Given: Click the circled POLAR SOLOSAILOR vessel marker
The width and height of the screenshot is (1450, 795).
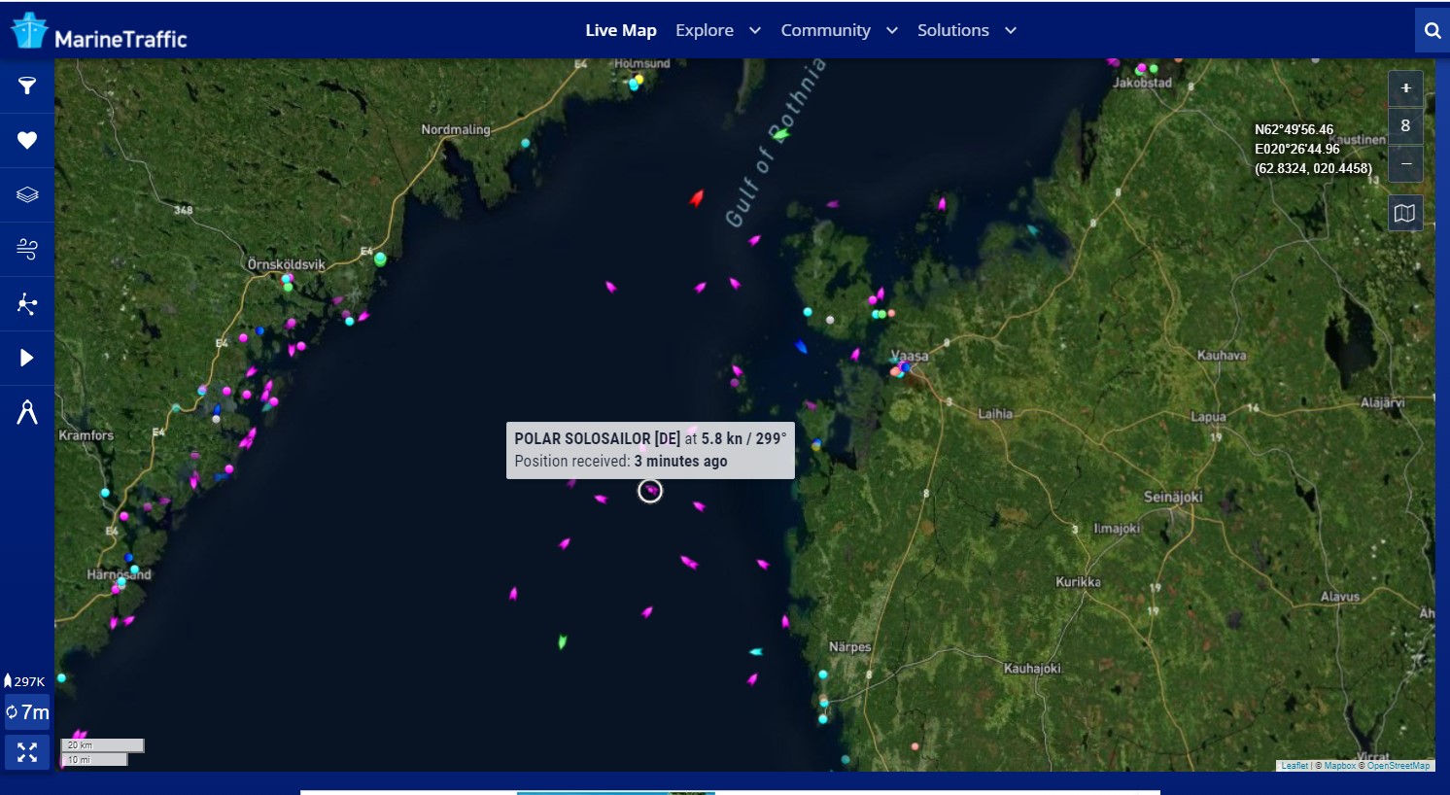Looking at the screenshot, I should coord(650,491).
